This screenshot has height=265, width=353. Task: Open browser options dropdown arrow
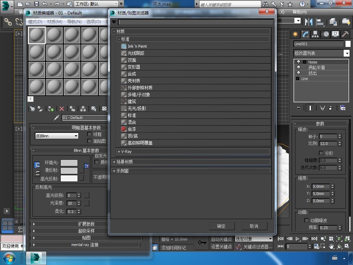[114, 22]
